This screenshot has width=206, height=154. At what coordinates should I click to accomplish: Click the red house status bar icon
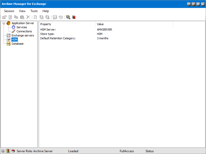tap(13, 151)
